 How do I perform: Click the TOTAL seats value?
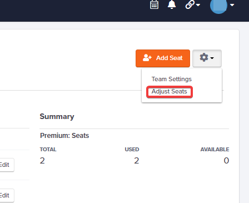(x=42, y=161)
